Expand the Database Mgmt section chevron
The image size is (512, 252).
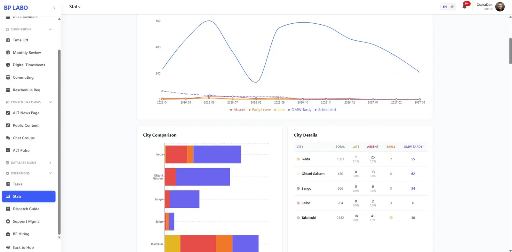pyautogui.click(x=50, y=163)
